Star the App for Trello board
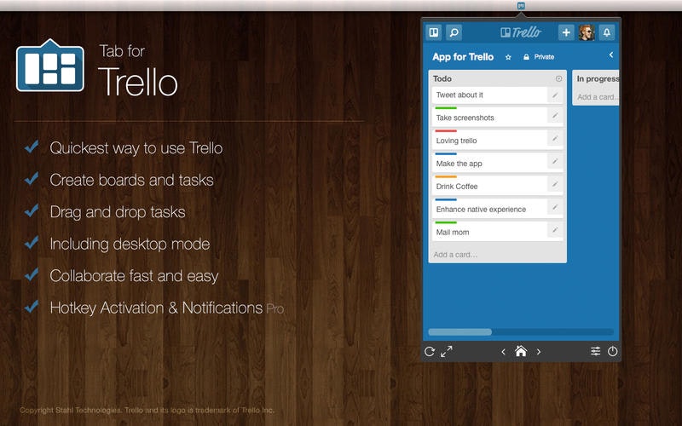The image size is (682, 426). (x=508, y=57)
